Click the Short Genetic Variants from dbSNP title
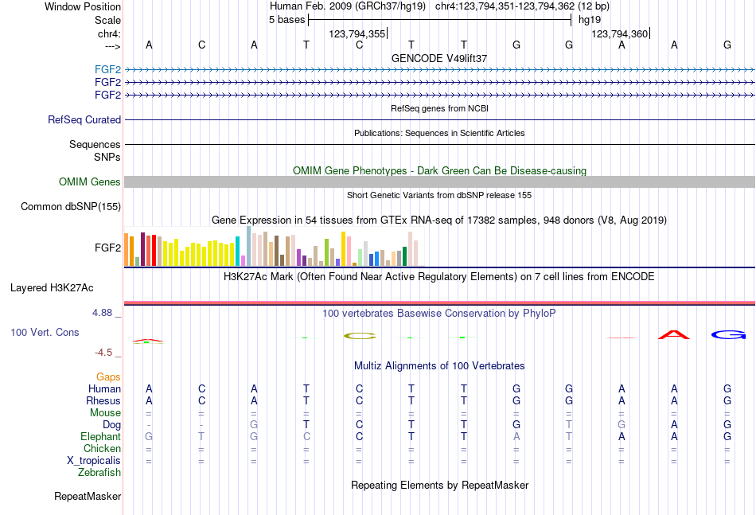The height and width of the screenshot is (515, 756). point(439,195)
